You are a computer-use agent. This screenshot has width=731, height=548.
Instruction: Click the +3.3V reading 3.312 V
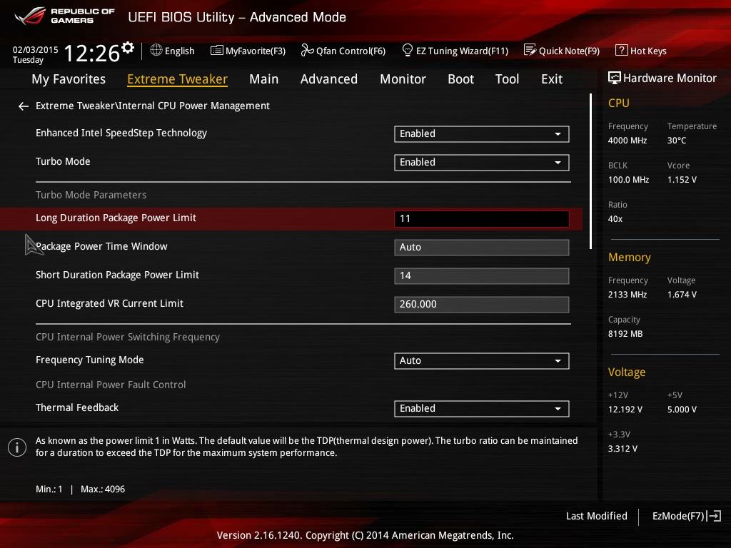(622, 448)
